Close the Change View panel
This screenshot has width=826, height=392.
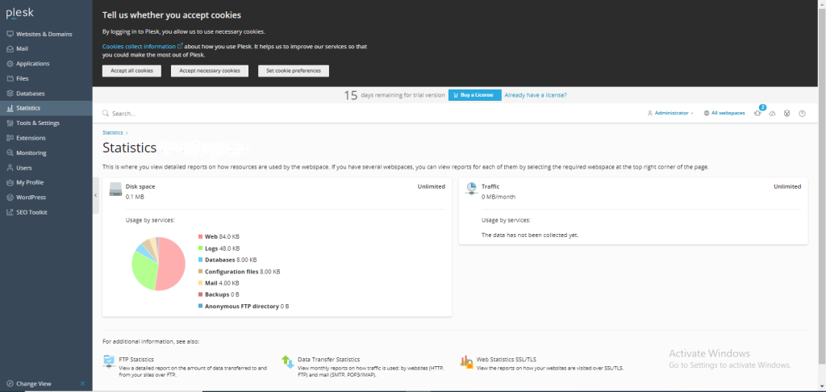point(83,384)
